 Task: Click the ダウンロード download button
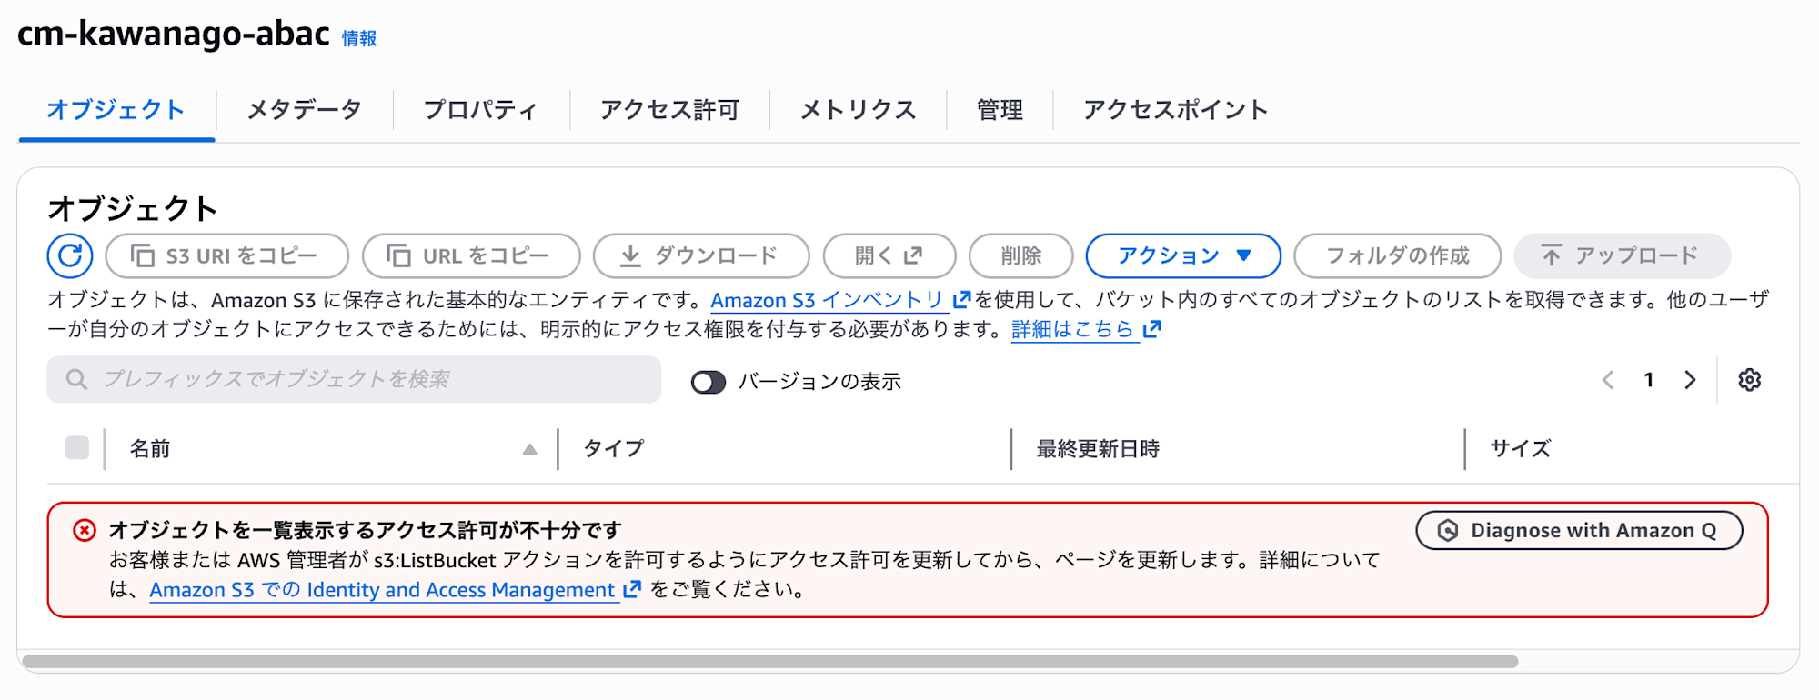coord(700,255)
